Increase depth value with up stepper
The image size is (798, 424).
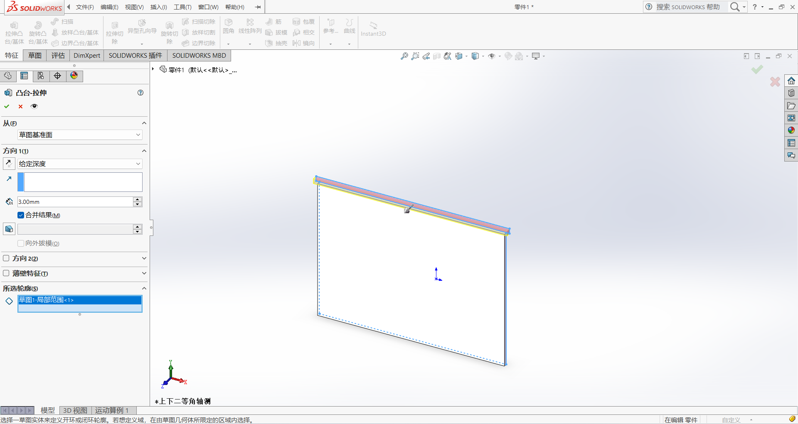[x=138, y=199]
